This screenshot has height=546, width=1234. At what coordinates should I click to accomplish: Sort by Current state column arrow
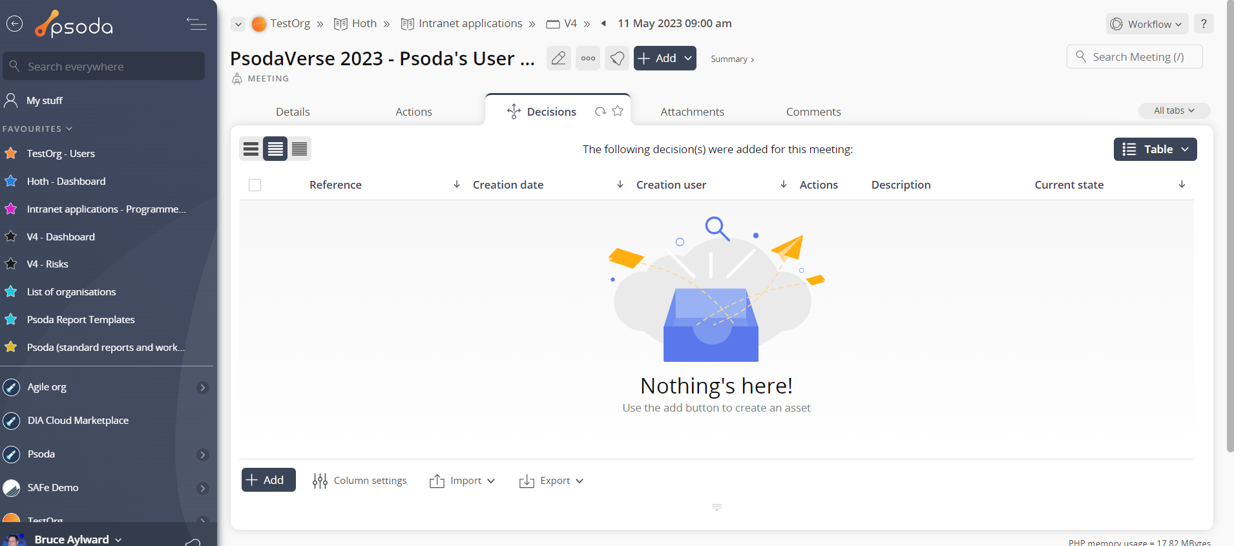pyautogui.click(x=1182, y=184)
